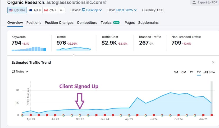Click the red flag at chart's far right
Screen dimensions: 219x128
(x=212, y=115)
